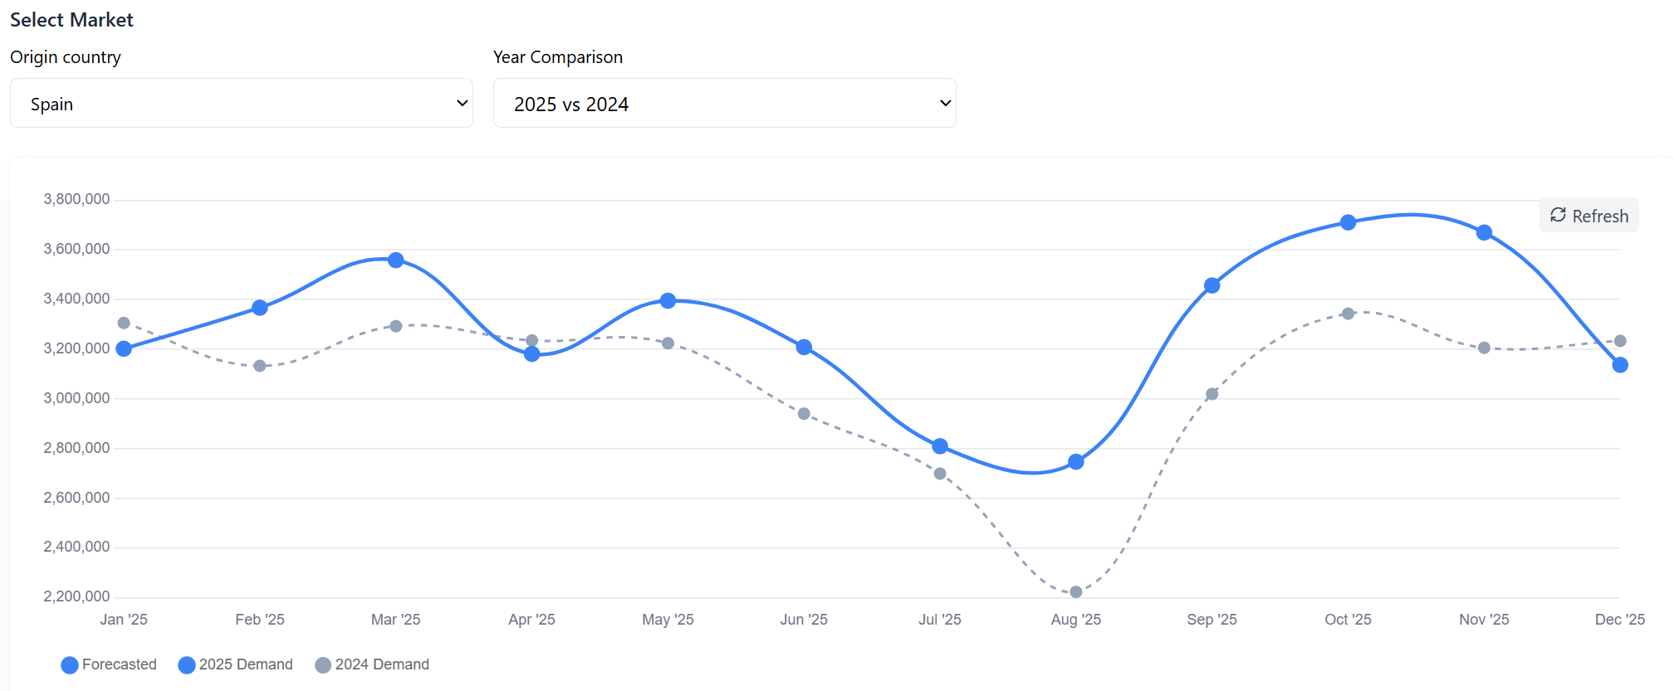The width and height of the screenshot is (1674, 691).
Task: Open the Origin country dropdown
Action: (241, 103)
